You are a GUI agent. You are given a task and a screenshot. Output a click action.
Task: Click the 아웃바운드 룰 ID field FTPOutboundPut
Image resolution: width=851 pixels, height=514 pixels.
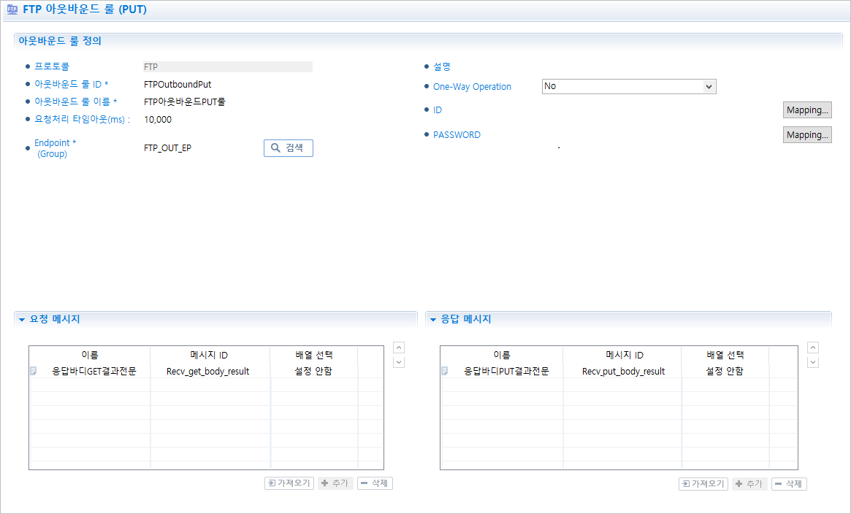tap(178, 85)
